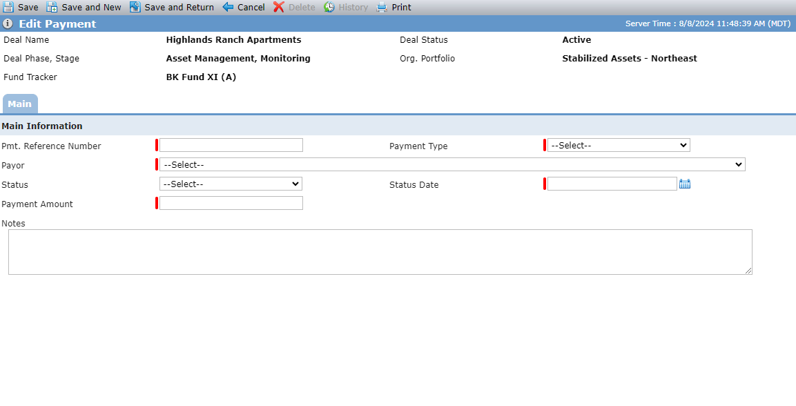Click the Cancel button text

pos(251,7)
